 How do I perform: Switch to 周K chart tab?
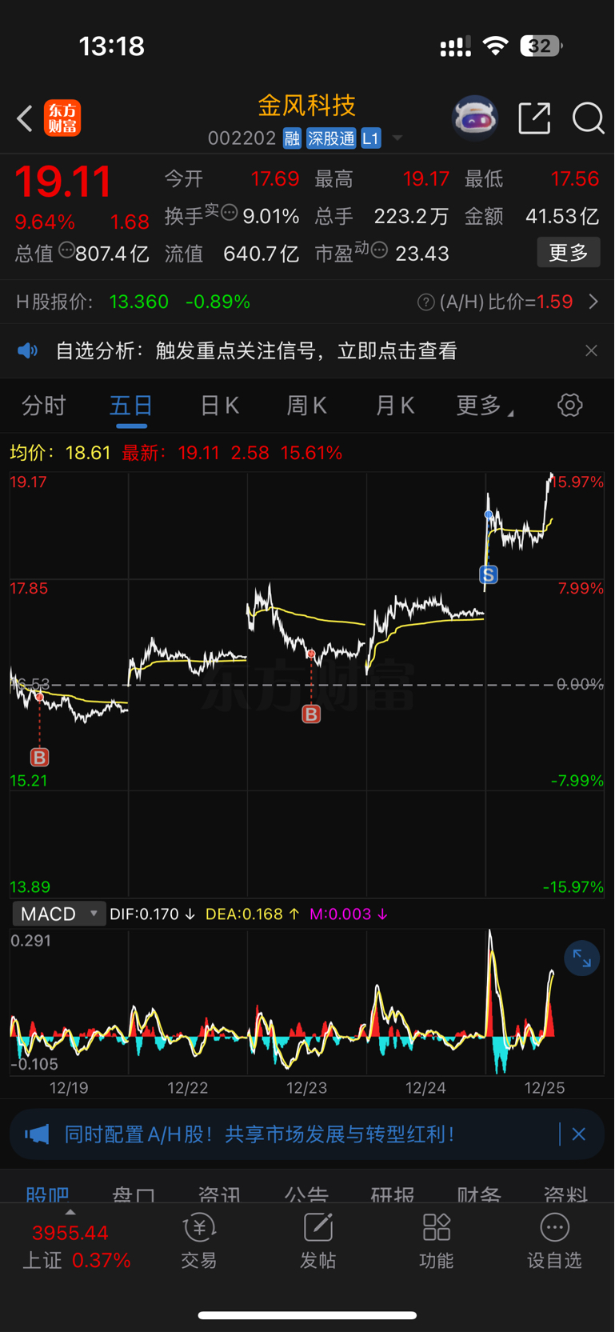pyautogui.click(x=307, y=406)
